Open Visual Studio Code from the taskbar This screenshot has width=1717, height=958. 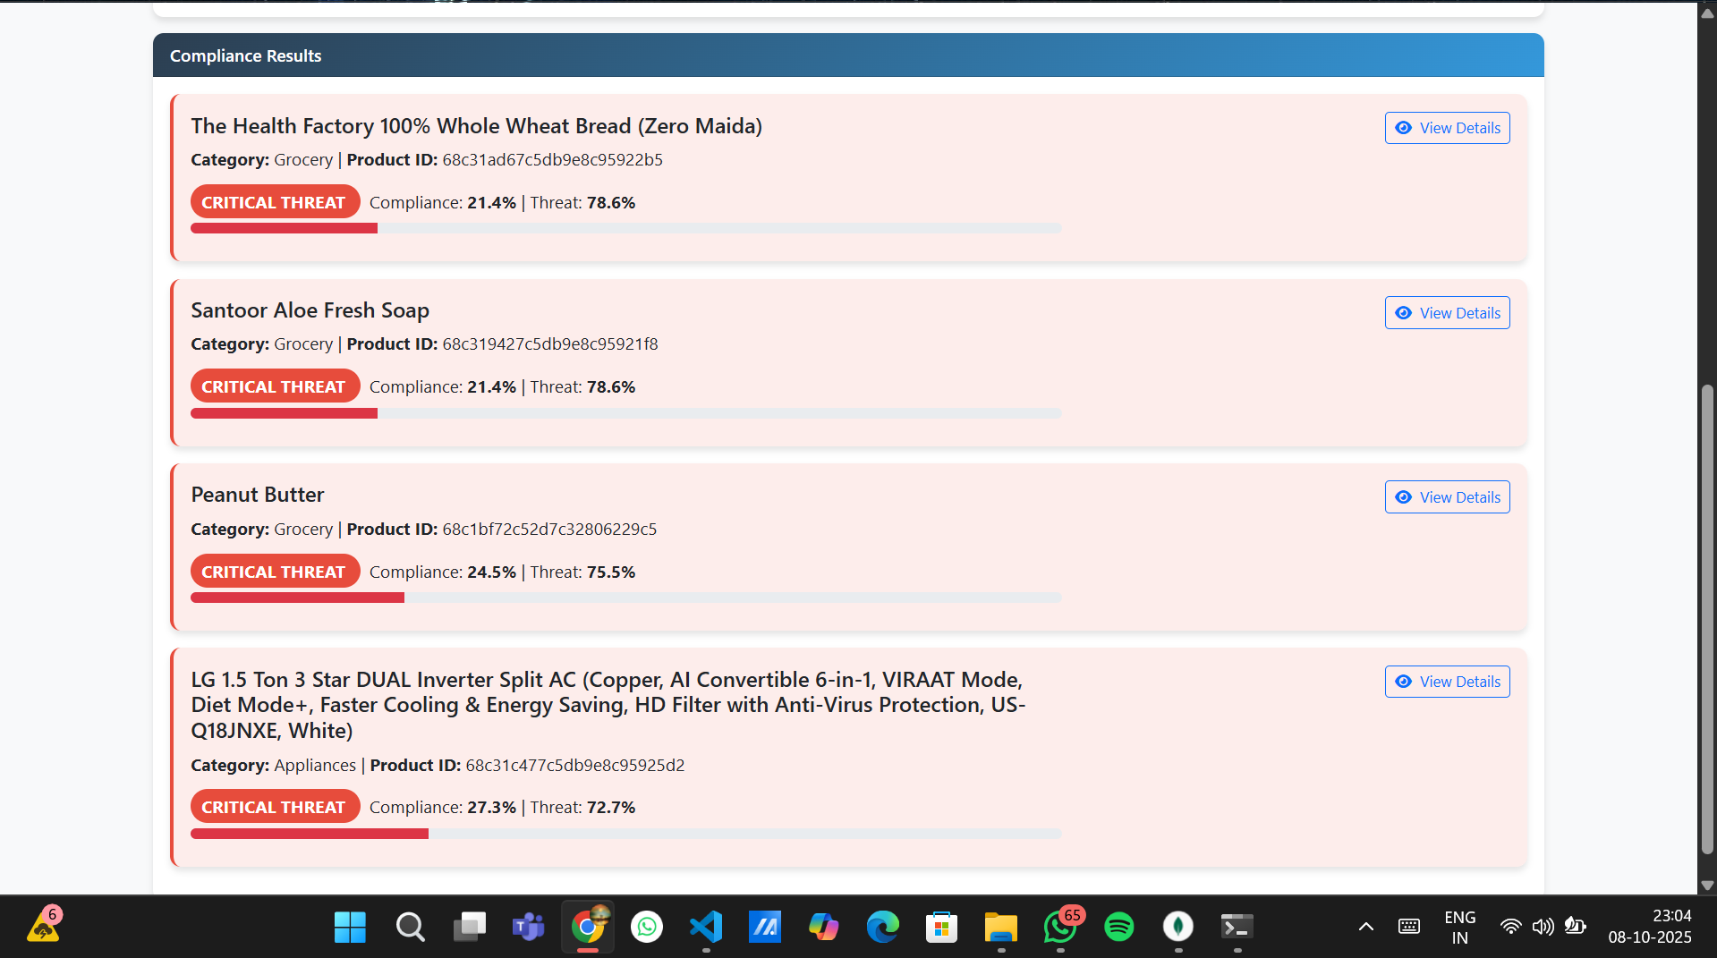[705, 927]
